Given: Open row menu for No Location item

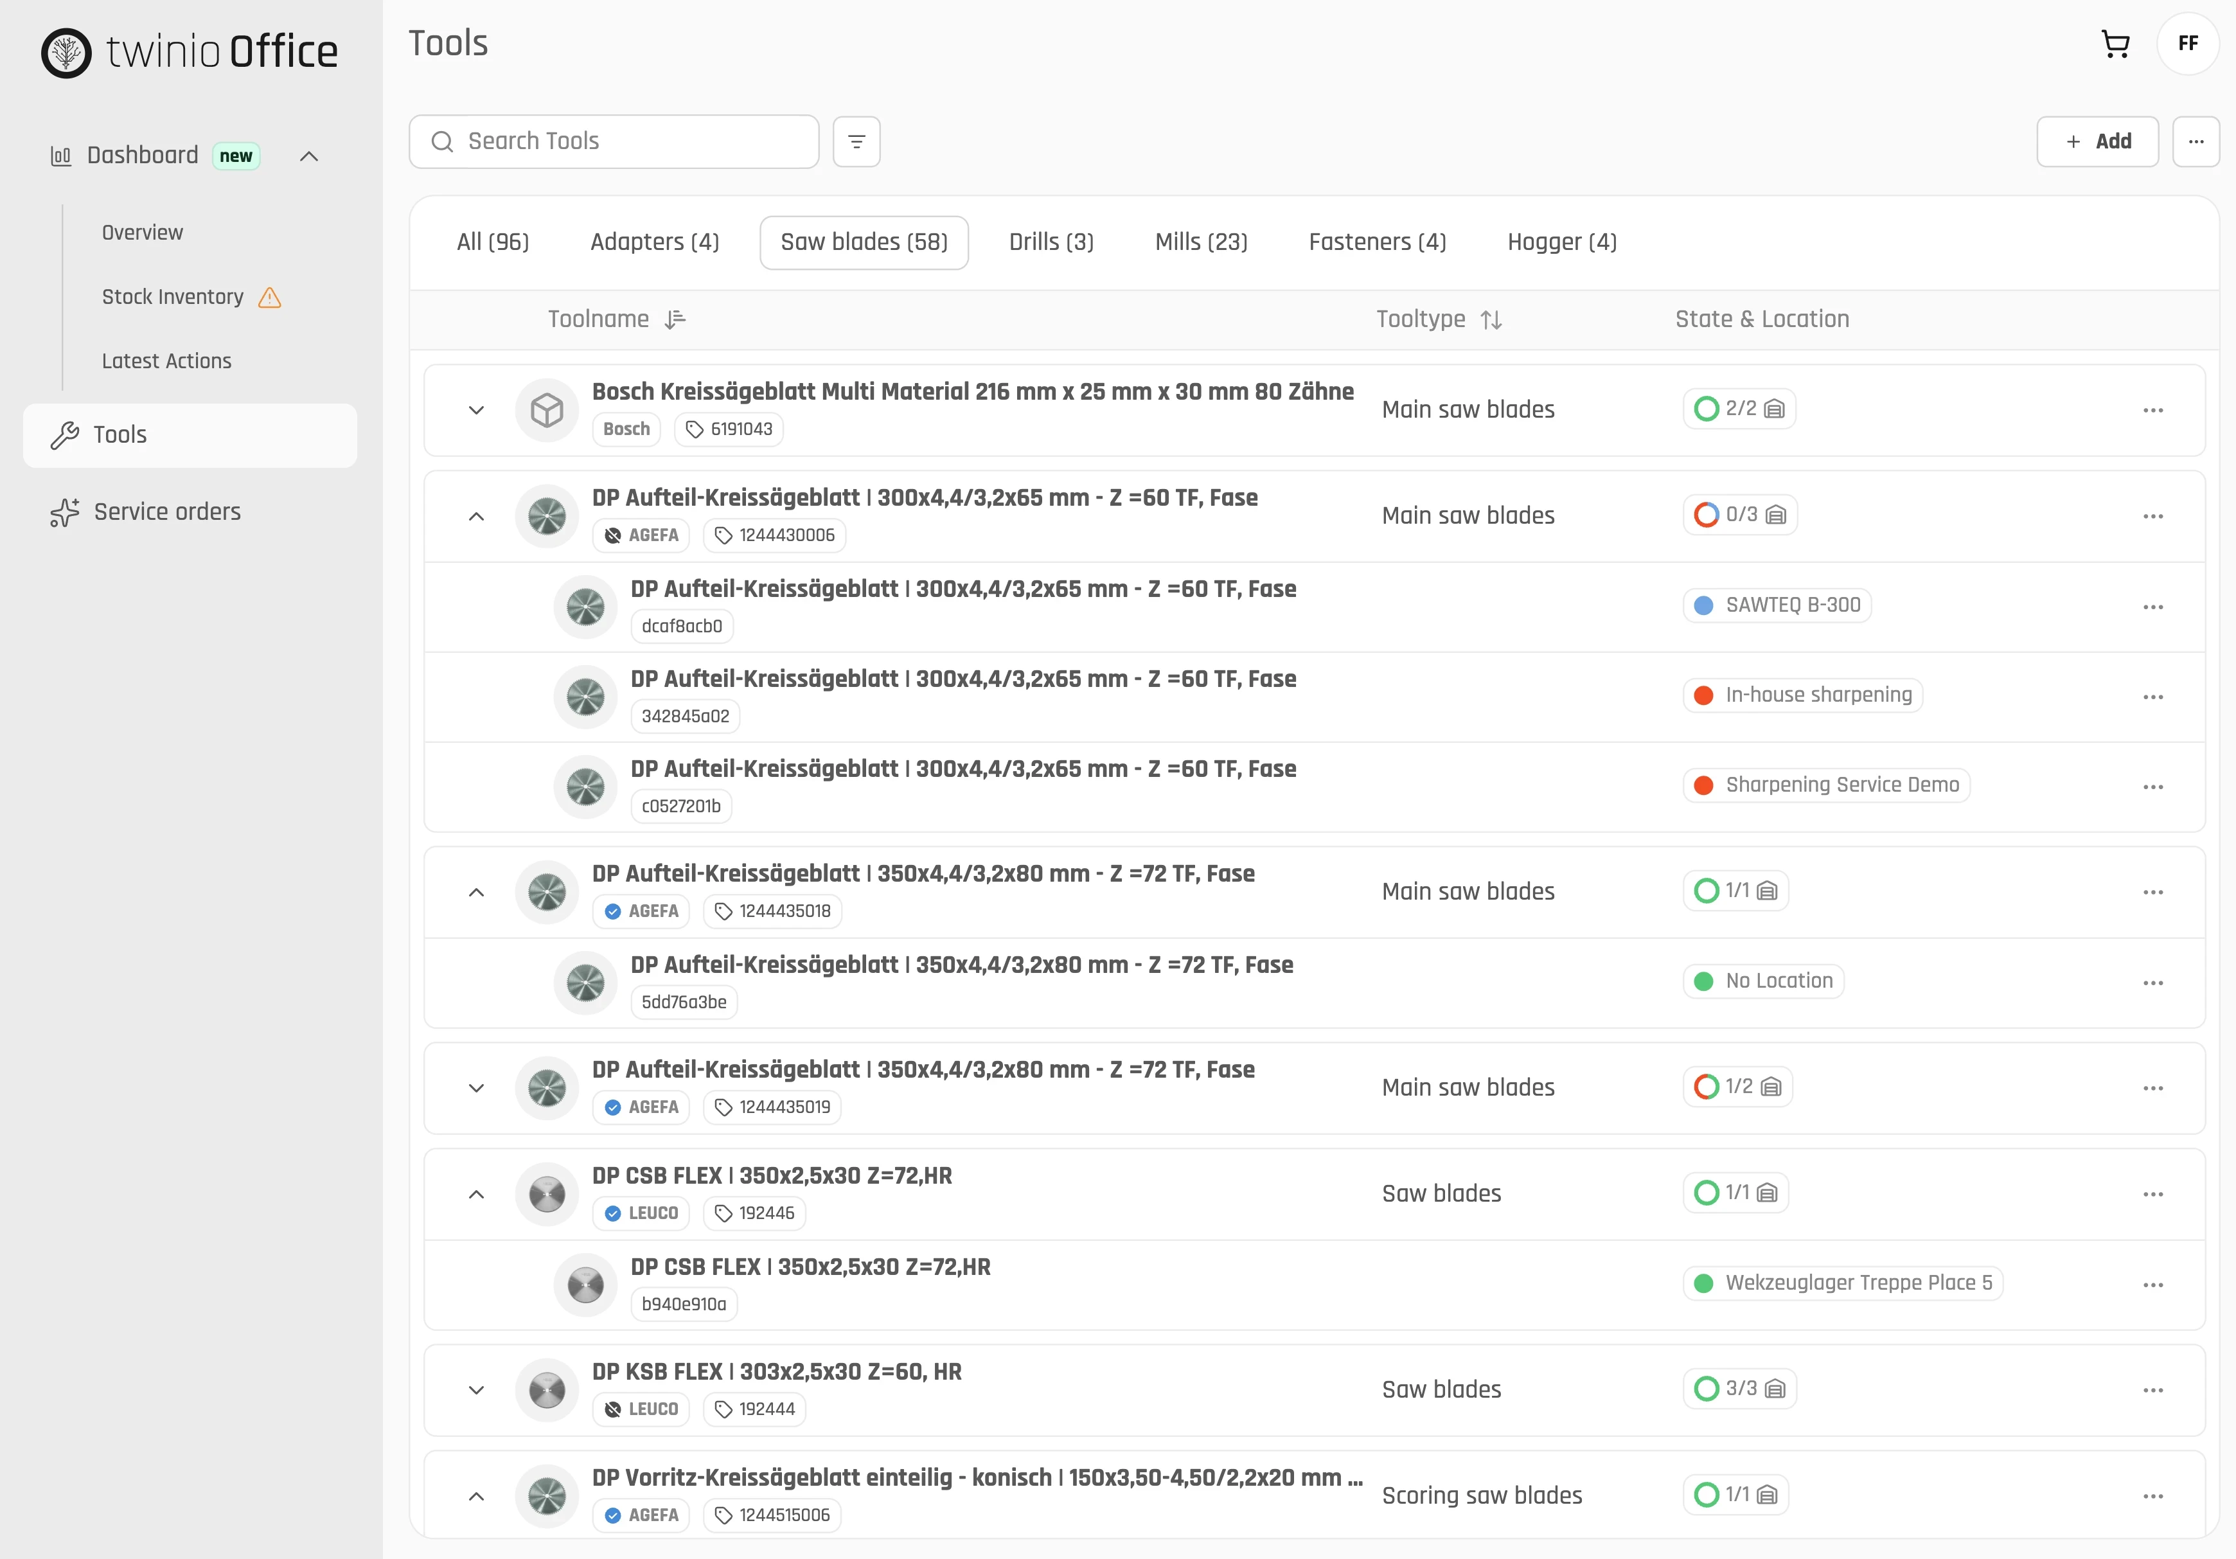Looking at the screenshot, I should click(x=2152, y=983).
